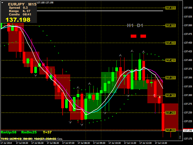Select the H1 timeframe label
Image resolution: width=193 pixels, height=145 pixels.
point(130,25)
